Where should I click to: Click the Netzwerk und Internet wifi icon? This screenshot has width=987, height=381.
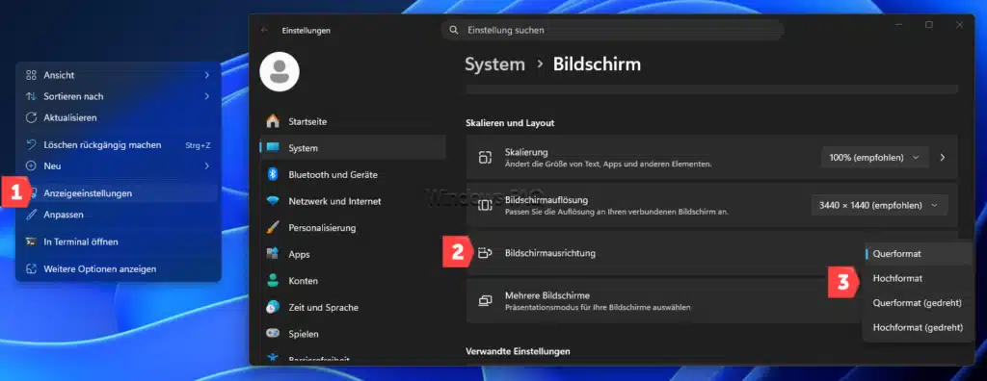(273, 201)
